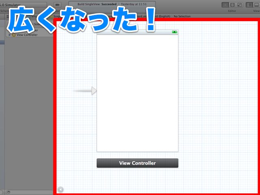The width and height of the screenshot is (260, 195).
Task: Expand the View Controller outline item
Action: click(x=10, y=35)
